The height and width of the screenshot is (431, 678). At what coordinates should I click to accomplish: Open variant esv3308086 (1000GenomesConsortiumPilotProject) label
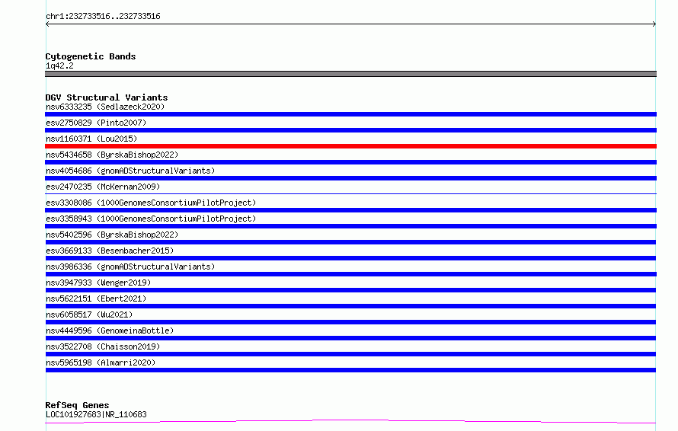click(x=151, y=203)
